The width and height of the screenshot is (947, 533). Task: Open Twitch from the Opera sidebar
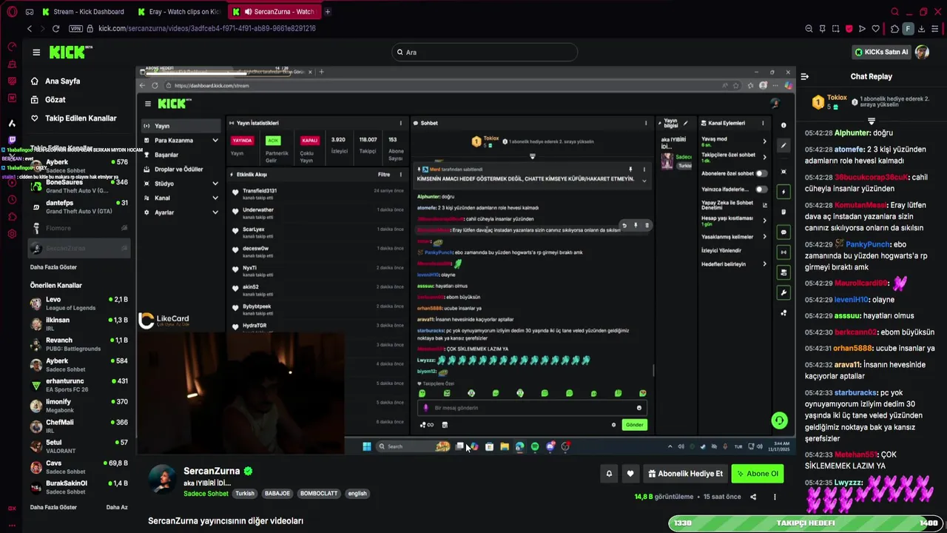12,140
